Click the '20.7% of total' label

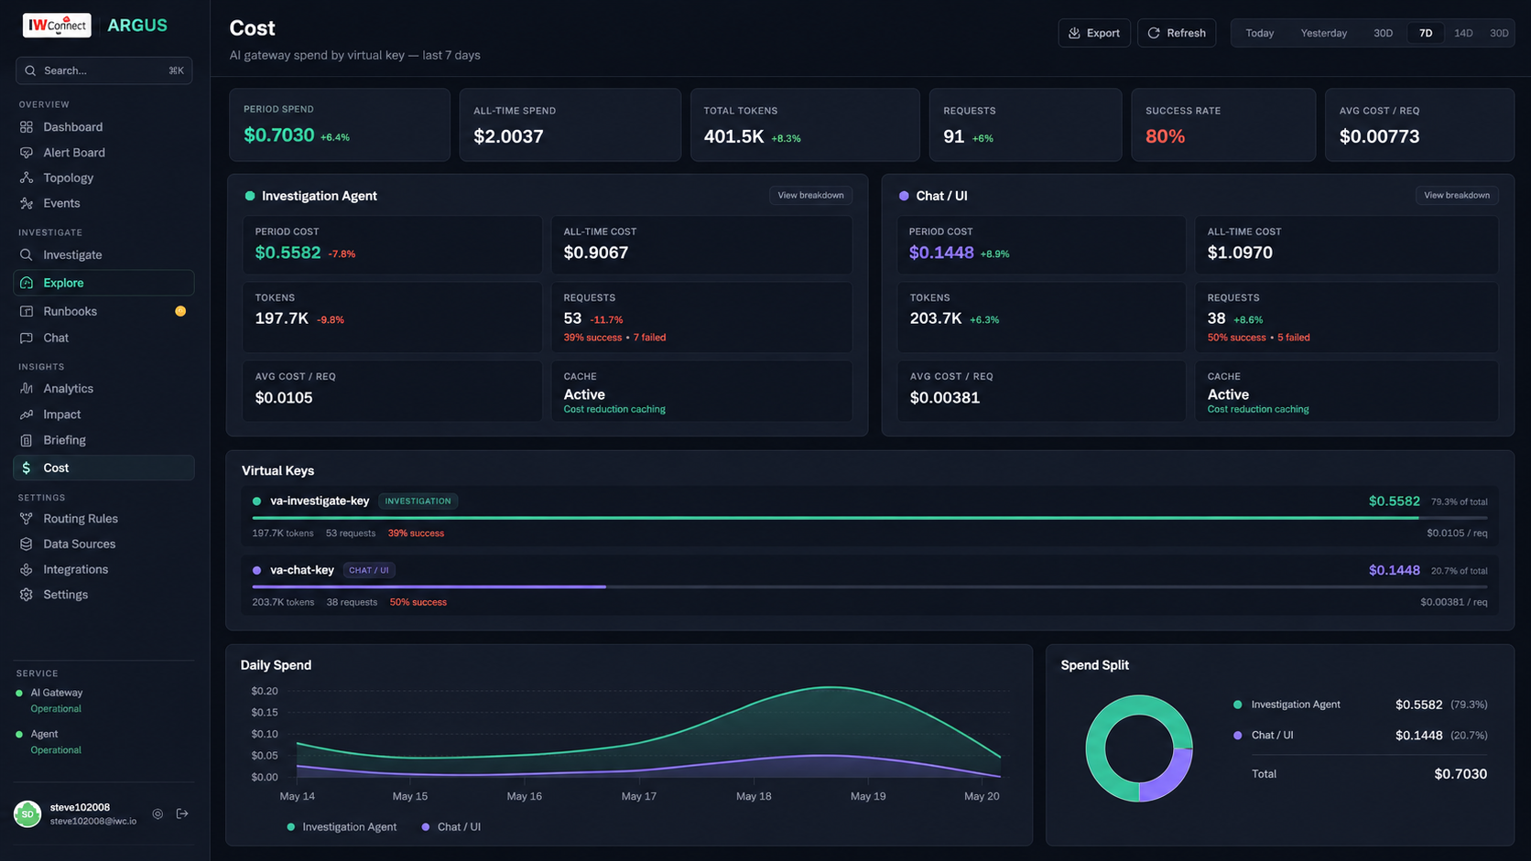[1459, 571]
